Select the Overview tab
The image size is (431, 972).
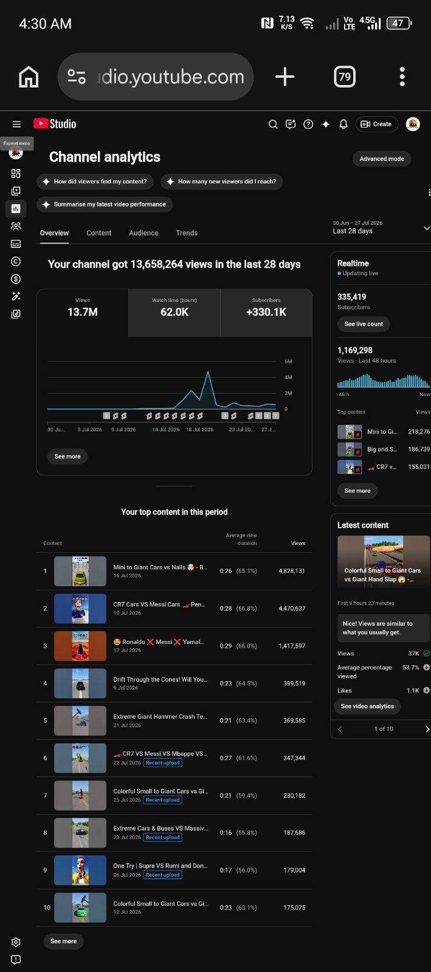click(54, 233)
